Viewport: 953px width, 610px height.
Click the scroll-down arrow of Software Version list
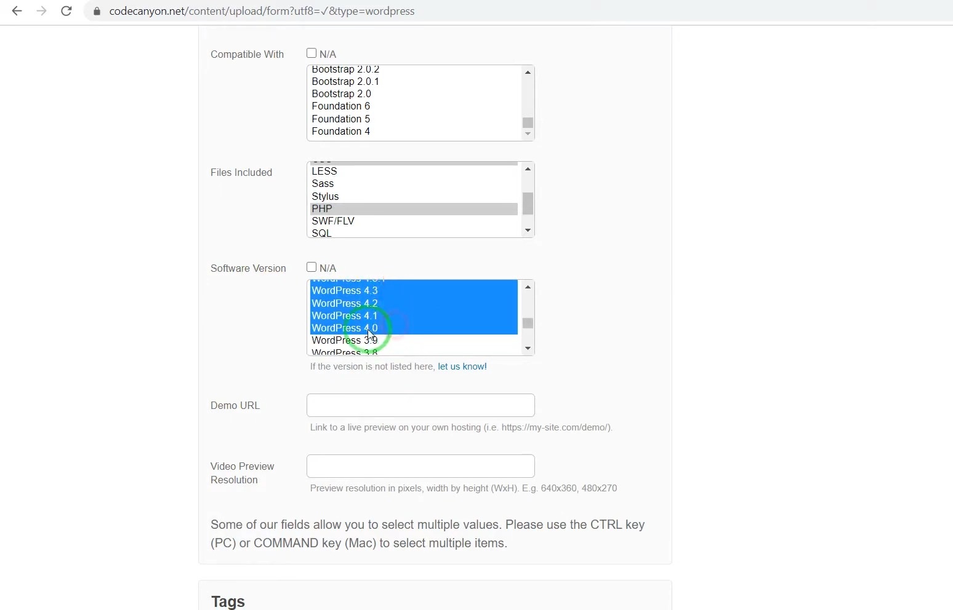[528, 348]
